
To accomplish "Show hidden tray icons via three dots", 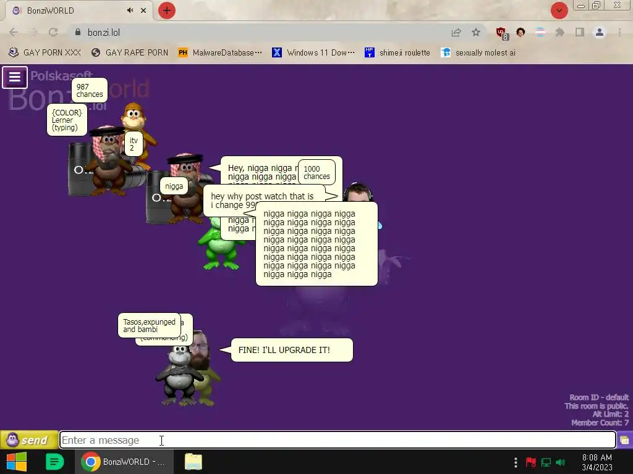I will point(516,462).
